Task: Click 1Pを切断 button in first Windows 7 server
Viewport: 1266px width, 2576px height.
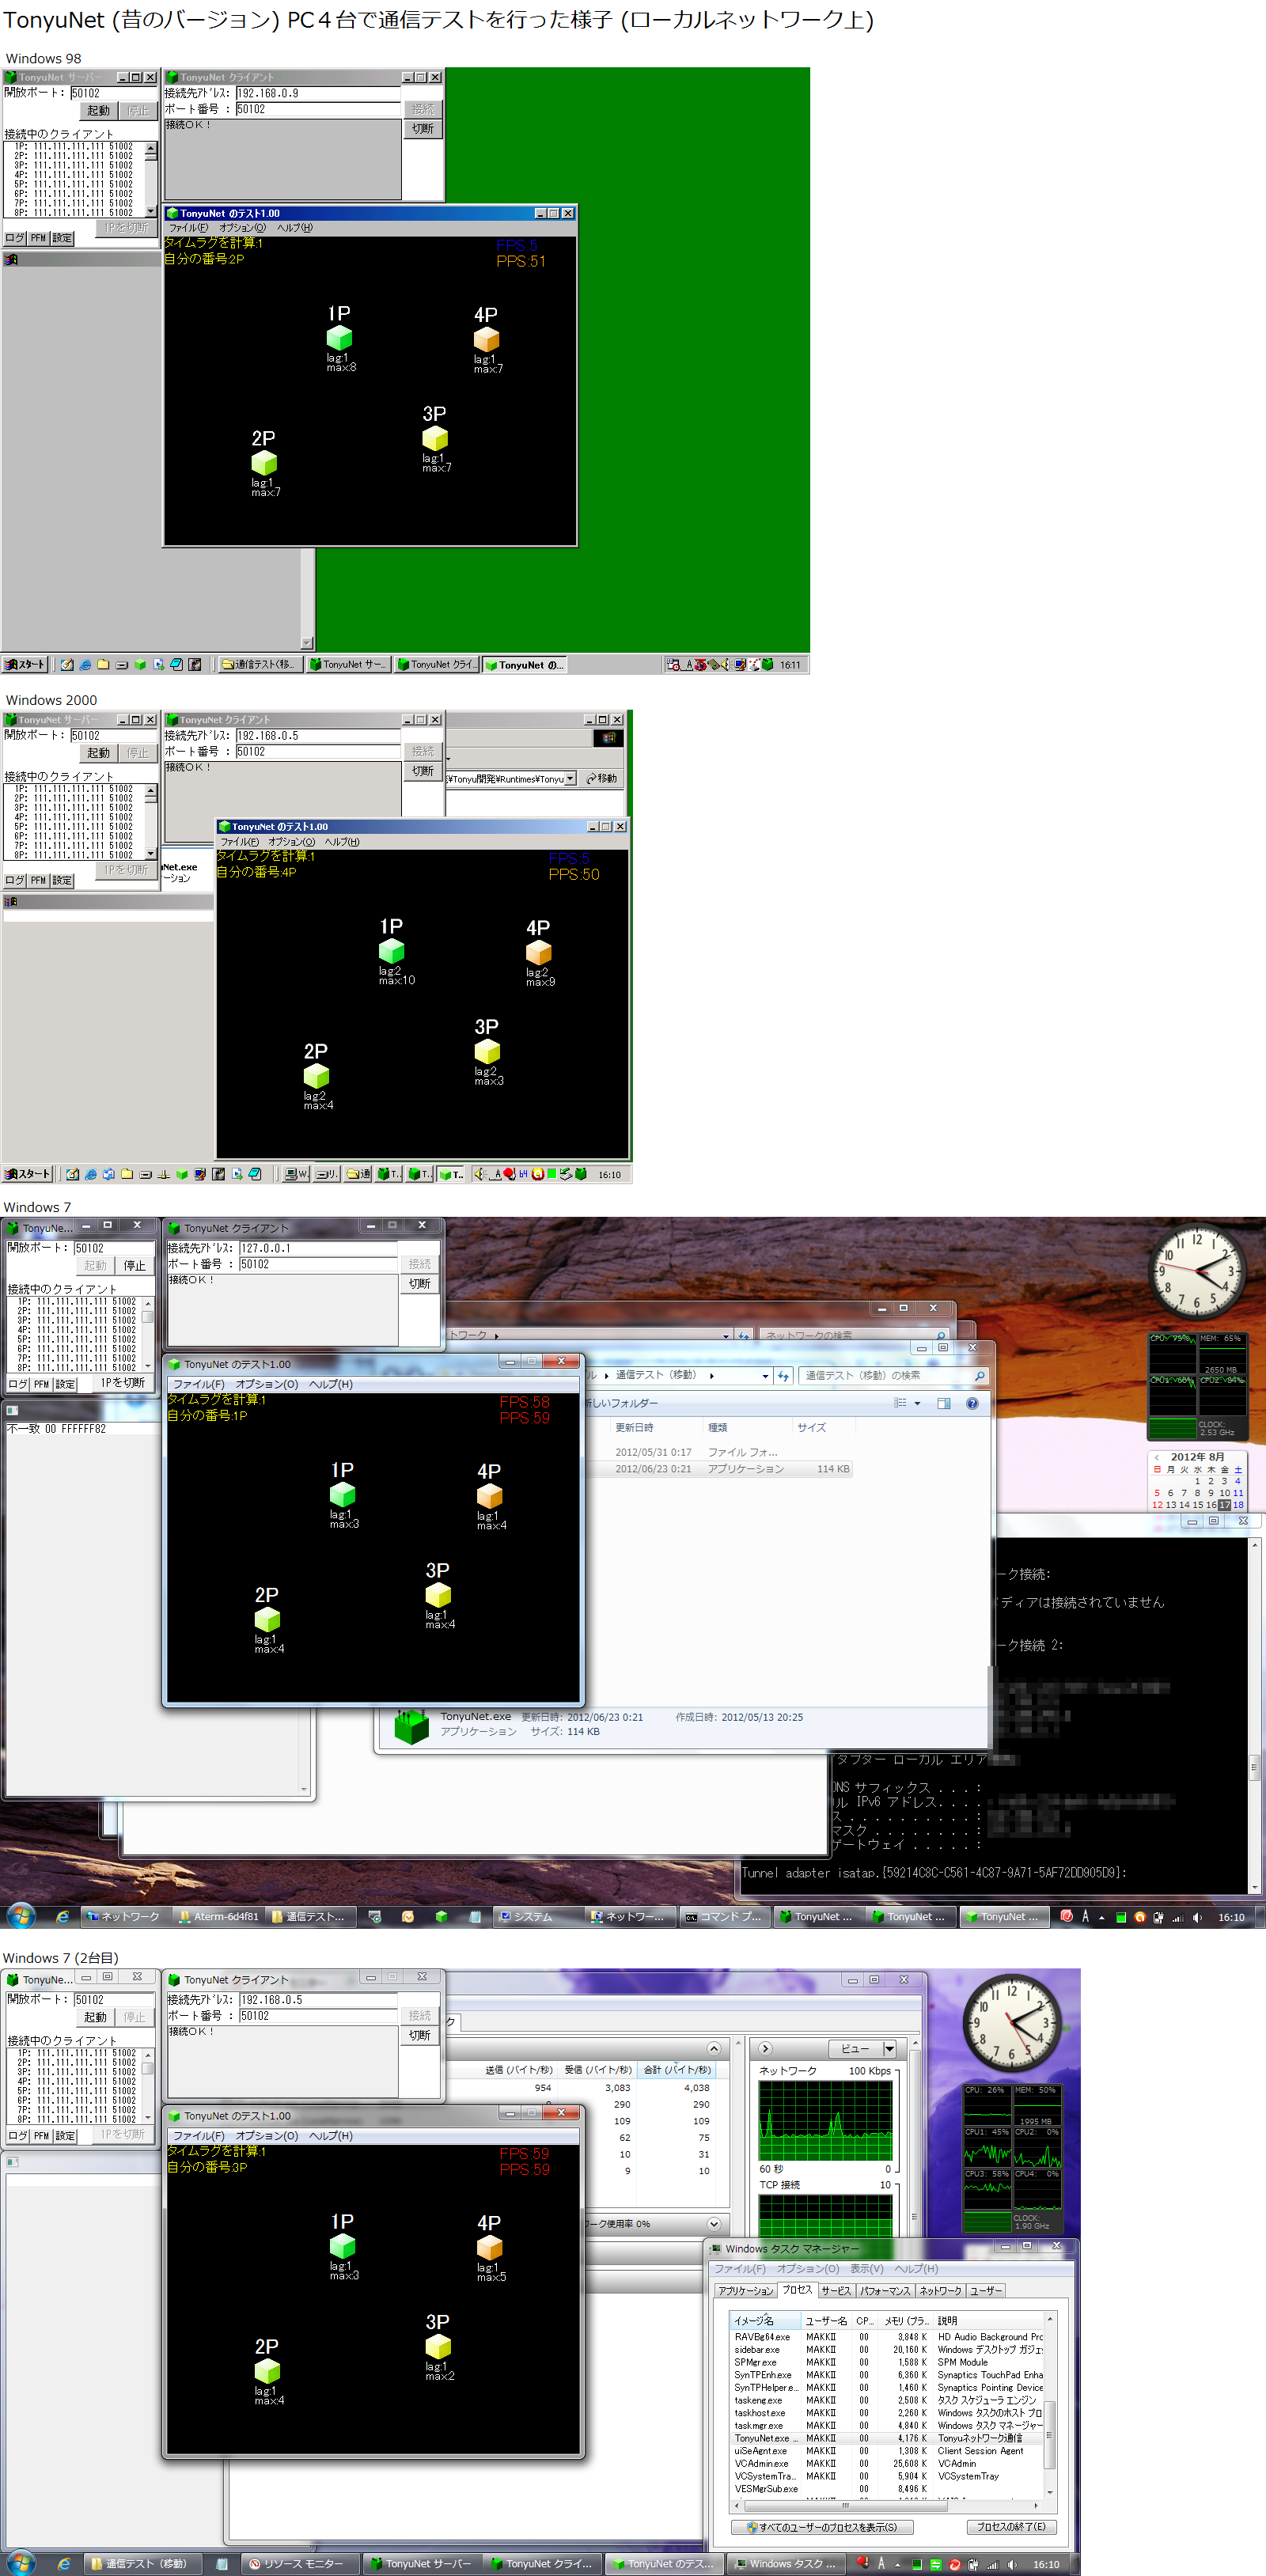Action: click(x=122, y=1383)
